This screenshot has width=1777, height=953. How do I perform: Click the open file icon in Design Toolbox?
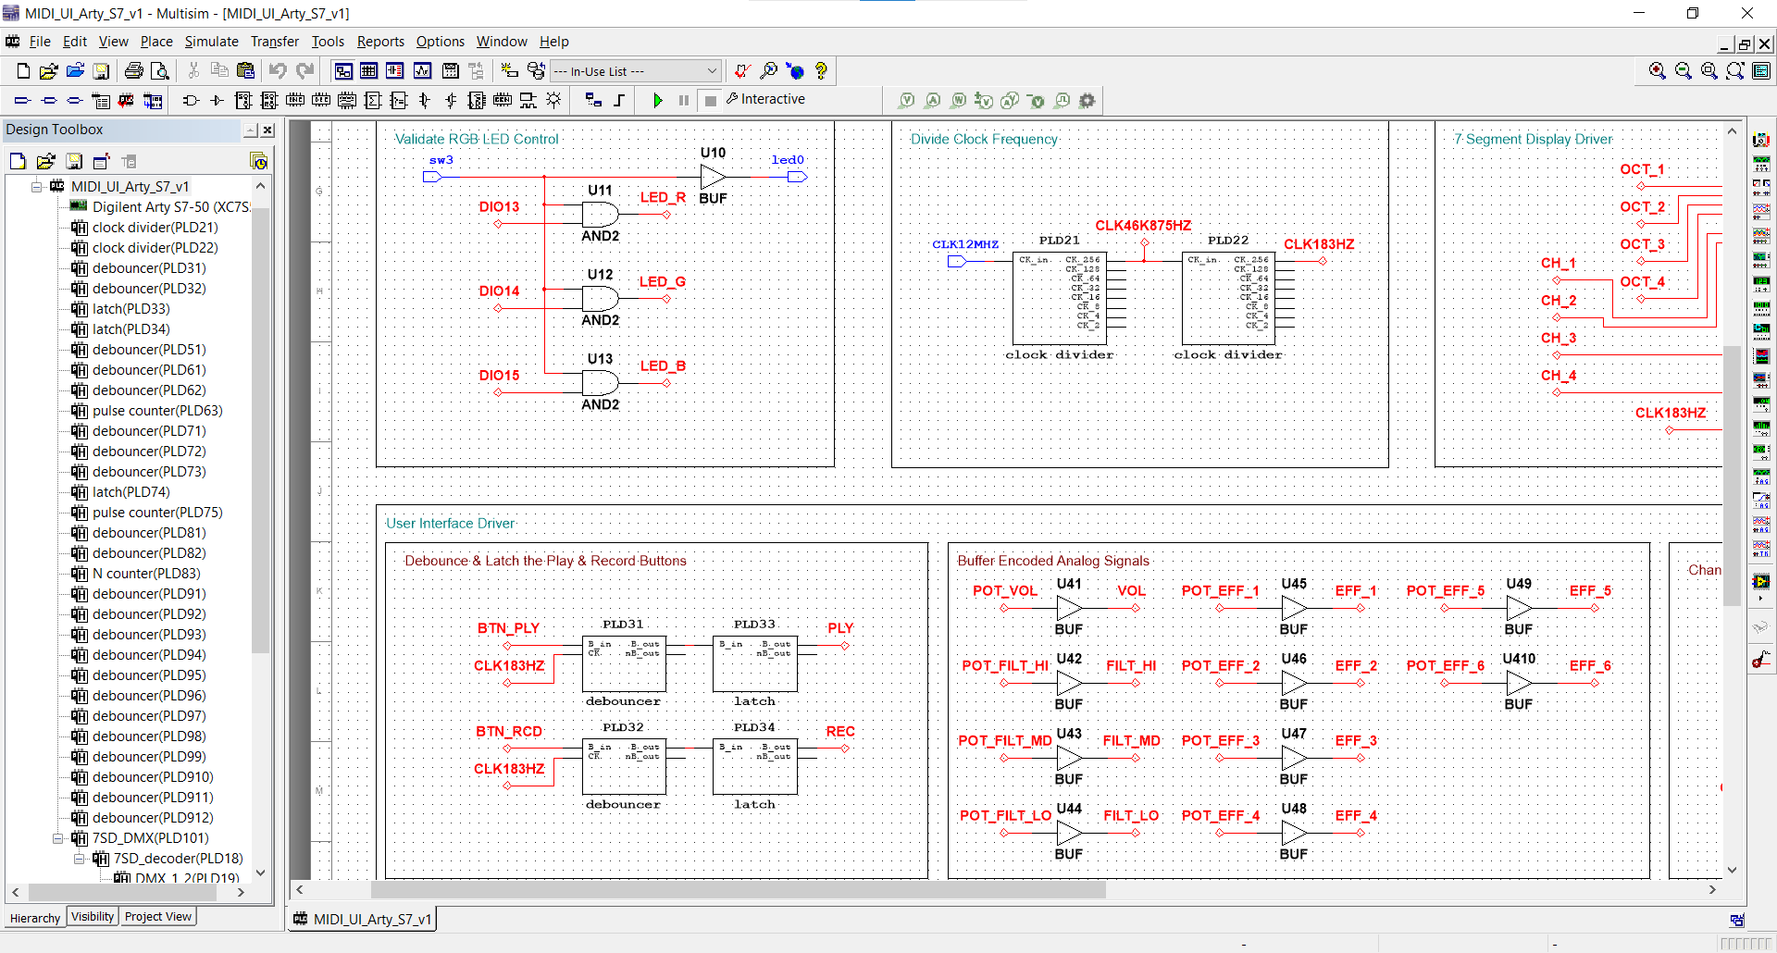point(45,162)
